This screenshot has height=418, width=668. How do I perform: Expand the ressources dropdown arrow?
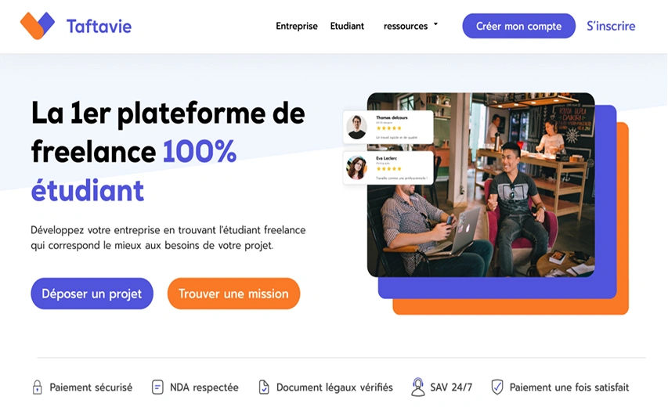(x=436, y=25)
